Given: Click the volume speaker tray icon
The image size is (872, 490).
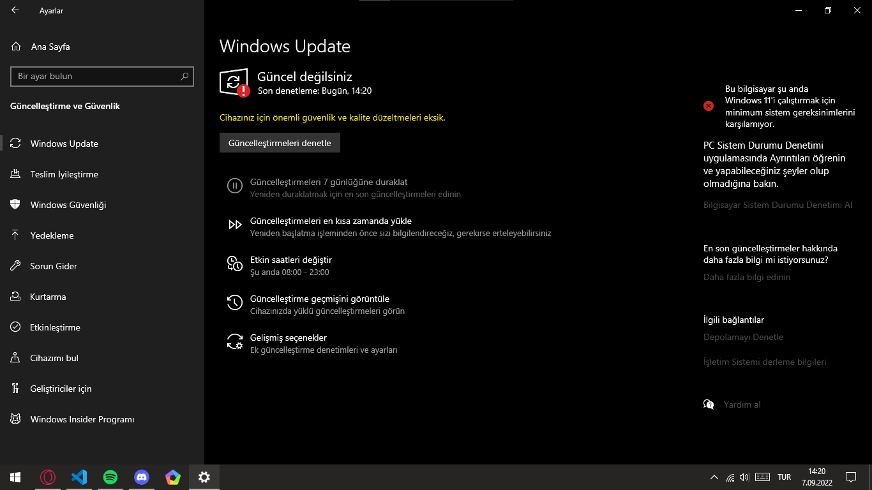Looking at the screenshot, I should 744,477.
